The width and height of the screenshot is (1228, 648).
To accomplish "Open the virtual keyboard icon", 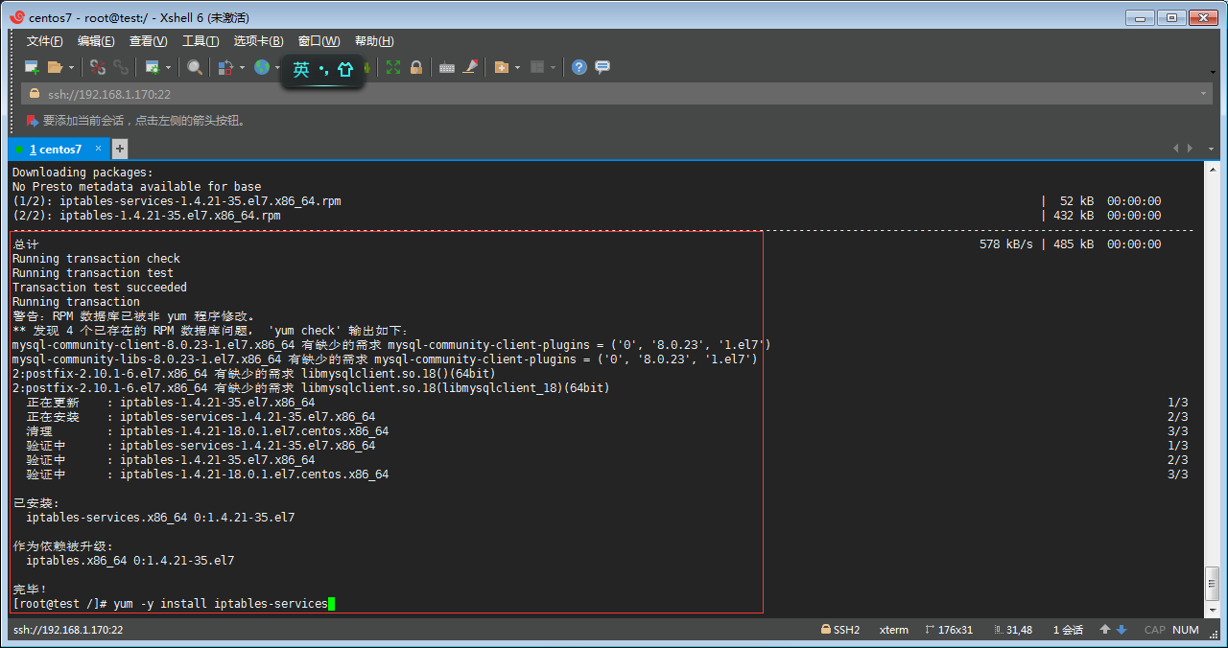I will [446, 67].
